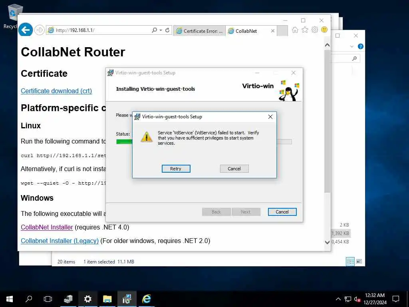Viewport: 409px width, 307px height.
Task: Switch to the Certificate Error tab
Action: [x=200, y=31]
